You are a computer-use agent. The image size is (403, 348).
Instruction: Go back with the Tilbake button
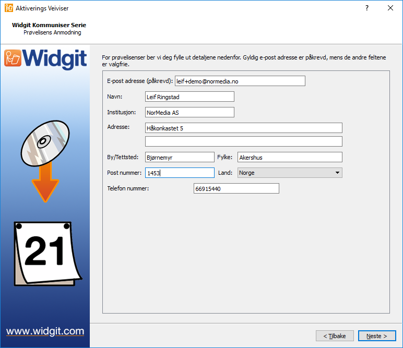(x=335, y=336)
